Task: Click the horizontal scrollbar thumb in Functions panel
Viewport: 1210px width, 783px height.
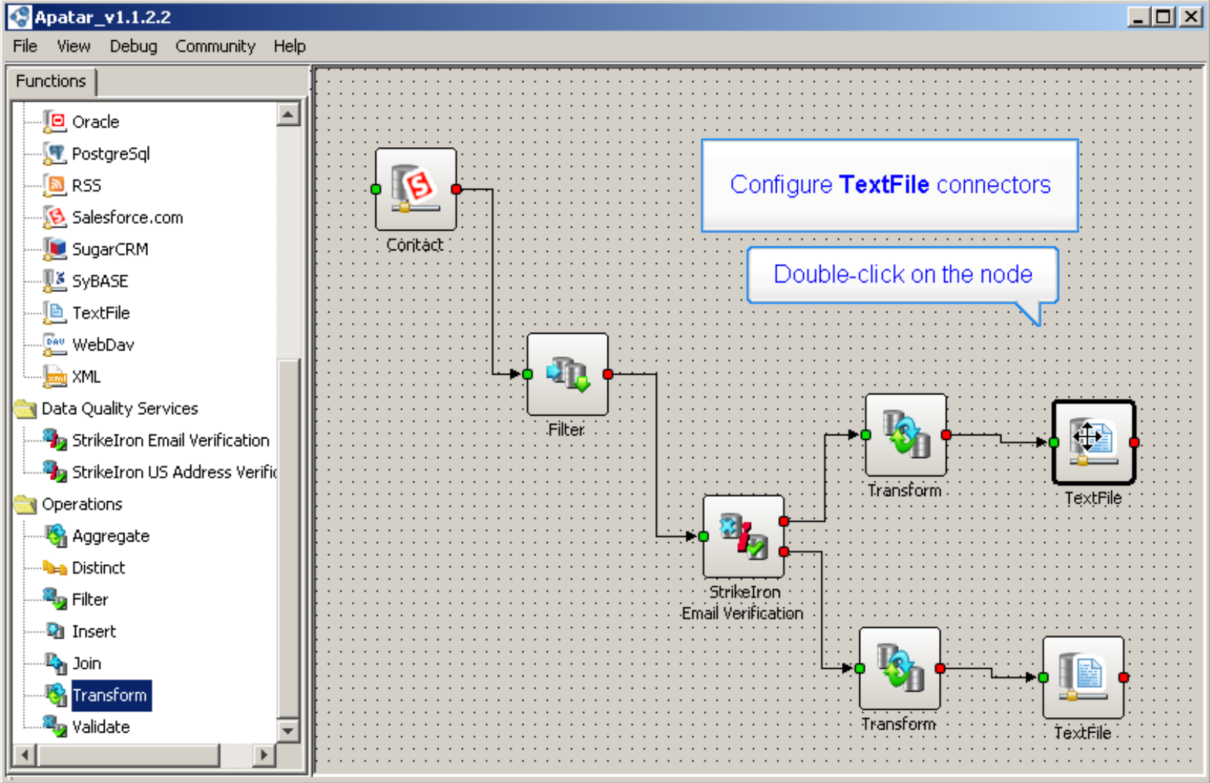Action: (128, 754)
